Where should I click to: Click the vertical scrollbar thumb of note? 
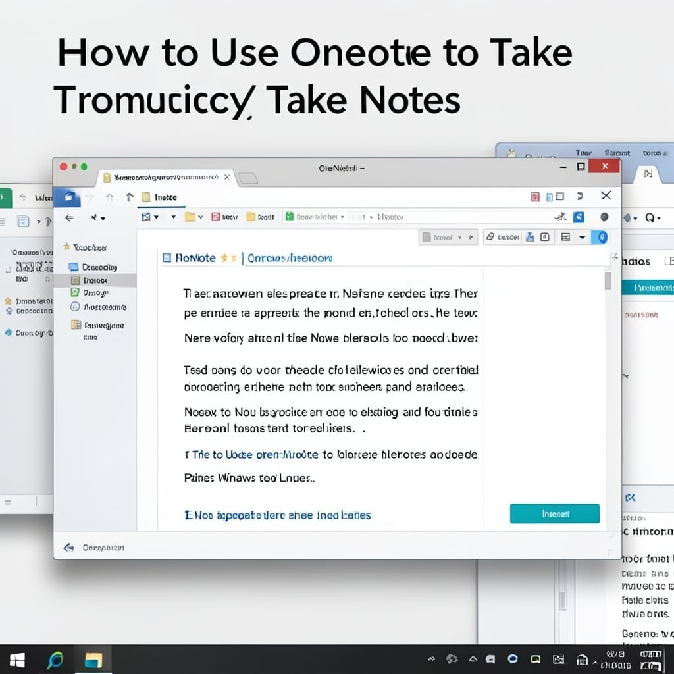608,281
